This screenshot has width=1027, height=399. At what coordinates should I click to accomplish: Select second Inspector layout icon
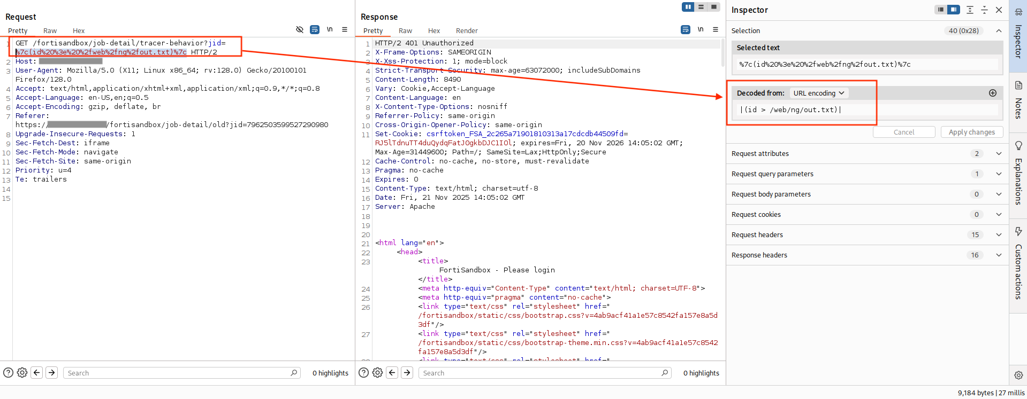tap(954, 10)
